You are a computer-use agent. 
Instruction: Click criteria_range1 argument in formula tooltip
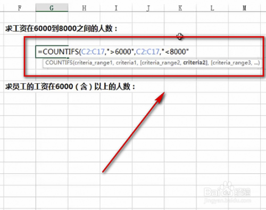(94, 63)
